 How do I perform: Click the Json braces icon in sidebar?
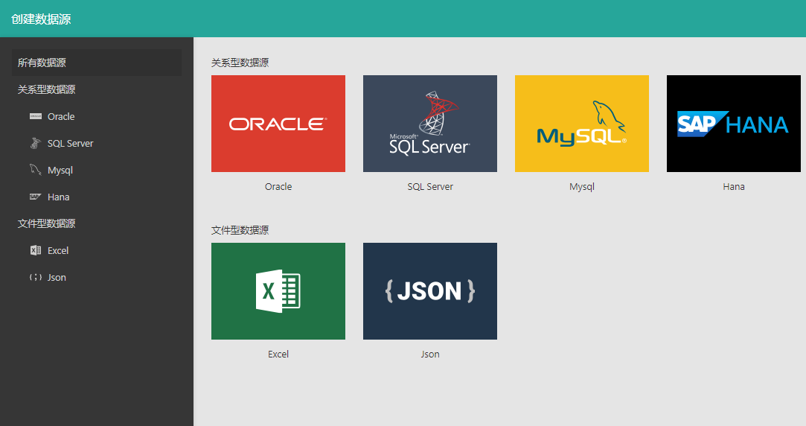point(35,277)
